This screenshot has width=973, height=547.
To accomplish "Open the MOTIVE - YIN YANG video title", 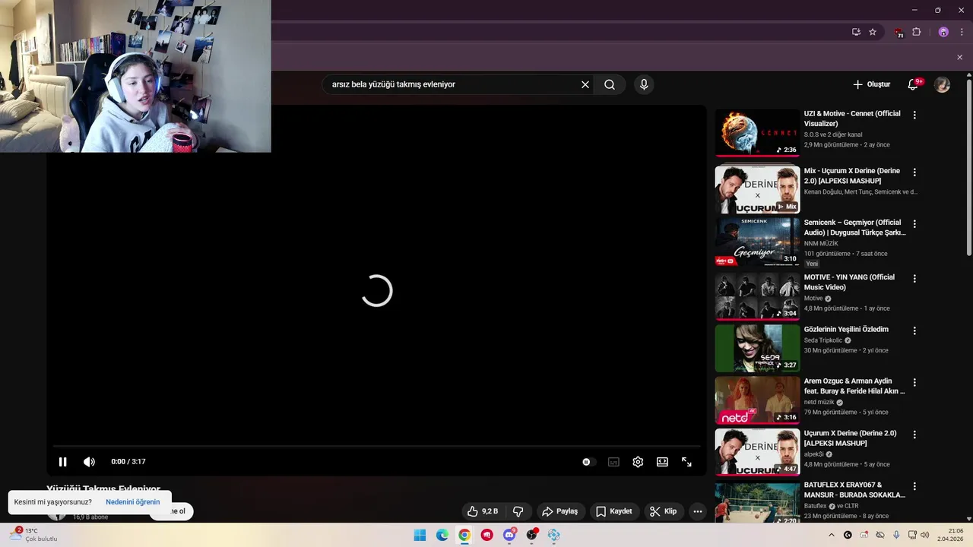I will tap(849, 282).
